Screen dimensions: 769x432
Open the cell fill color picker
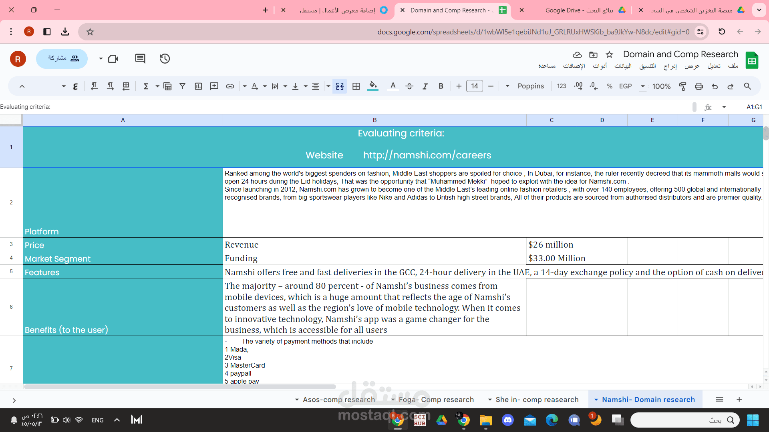pyautogui.click(x=372, y=86)
